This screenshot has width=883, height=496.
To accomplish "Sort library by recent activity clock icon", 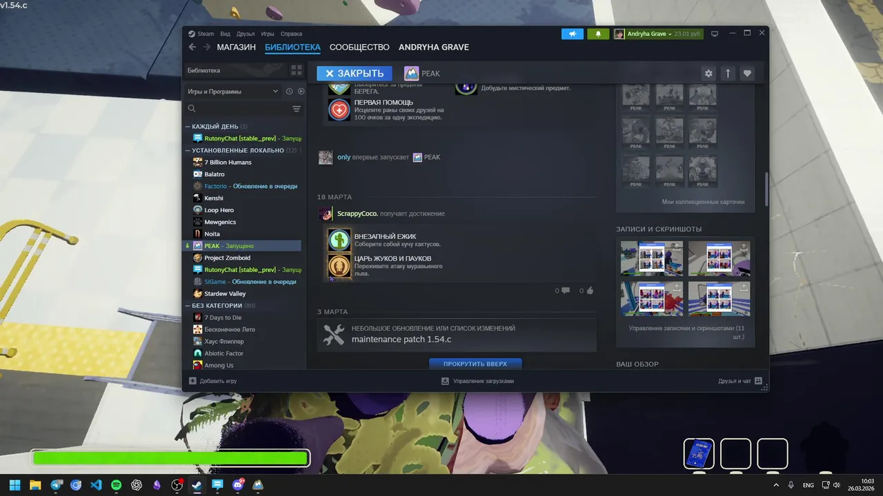I will point(290,92).
